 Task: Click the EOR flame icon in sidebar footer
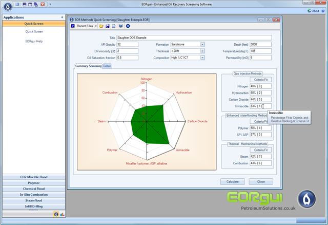tap(56, 214)
